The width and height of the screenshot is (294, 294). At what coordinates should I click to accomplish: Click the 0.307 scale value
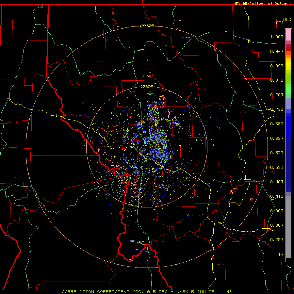tap(277, 225)
